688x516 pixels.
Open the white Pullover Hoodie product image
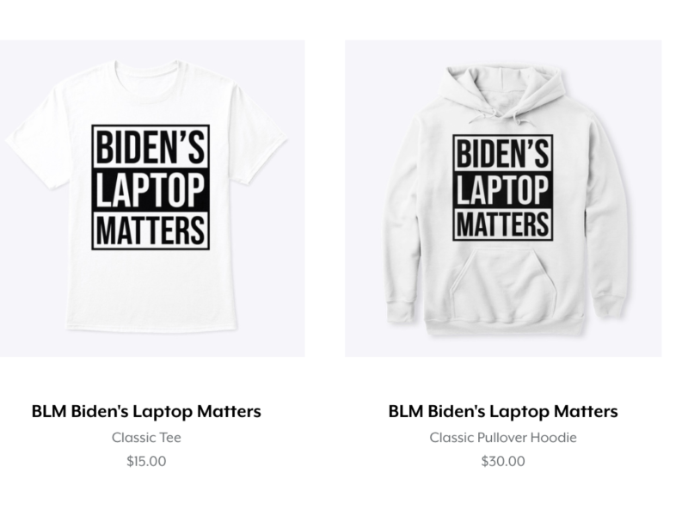coord(503,199)
